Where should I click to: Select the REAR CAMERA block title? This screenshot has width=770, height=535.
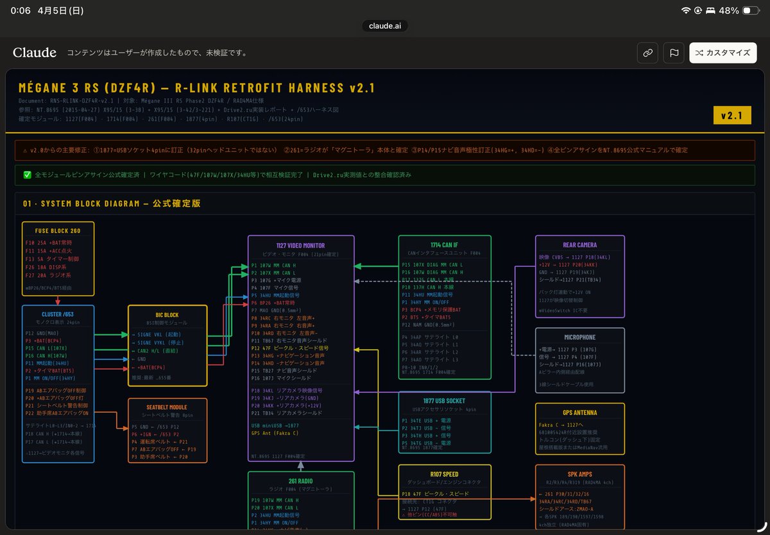[x=580, y=245]
